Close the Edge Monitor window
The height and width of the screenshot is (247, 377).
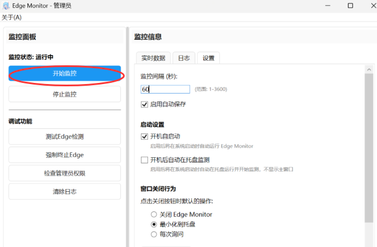click(374, 6)
